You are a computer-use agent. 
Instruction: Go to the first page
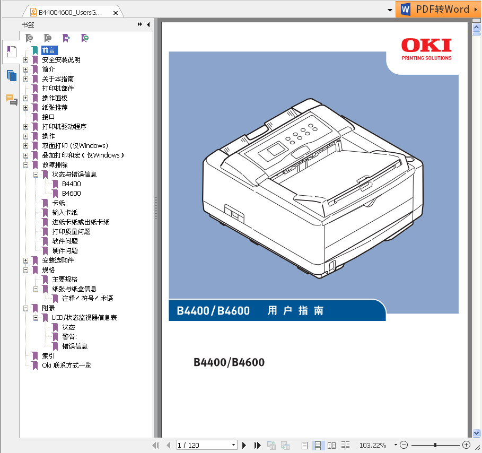(156, 445)
